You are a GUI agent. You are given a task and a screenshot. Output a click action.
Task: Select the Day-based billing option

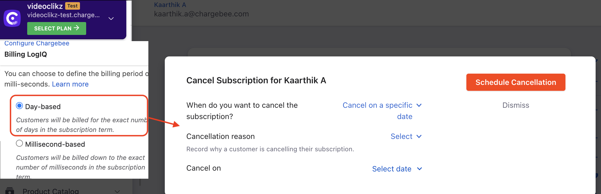19,106
